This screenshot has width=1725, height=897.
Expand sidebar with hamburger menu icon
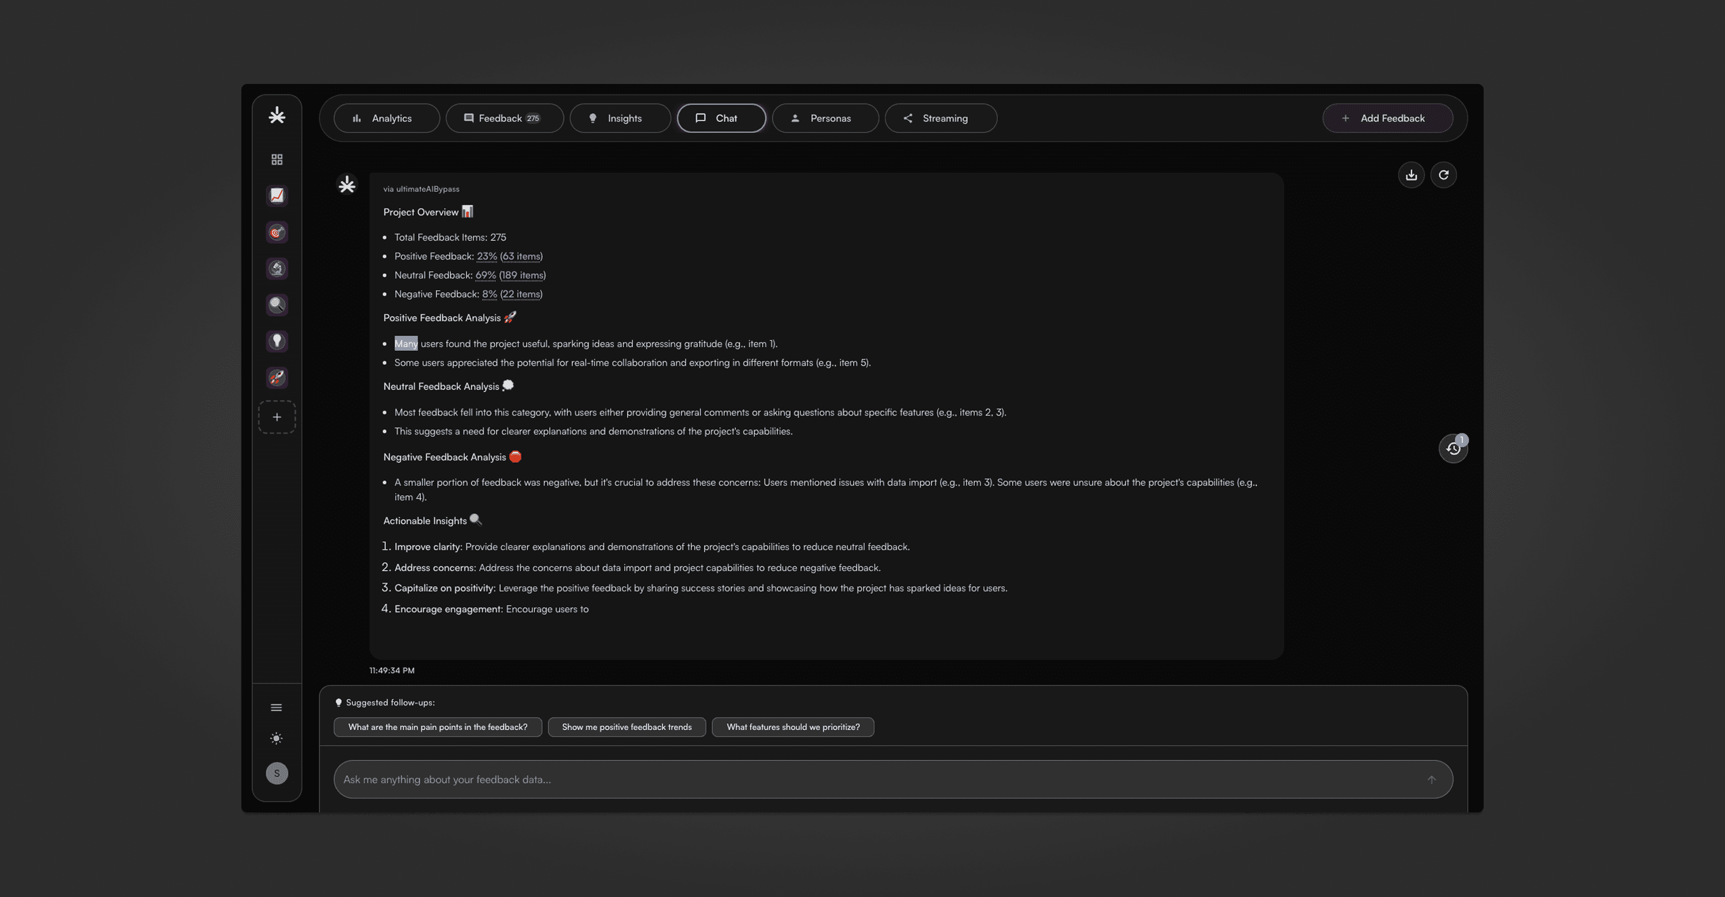276,708
